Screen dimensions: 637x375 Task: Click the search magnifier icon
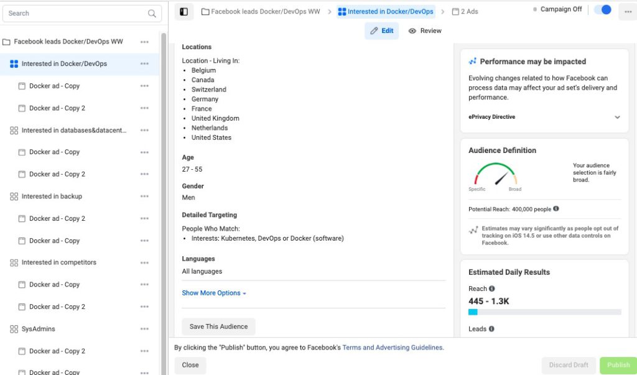click(x=152, y=14)
